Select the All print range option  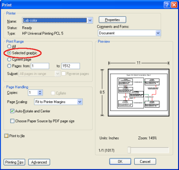pyautogui.click(x=9, y=46)
